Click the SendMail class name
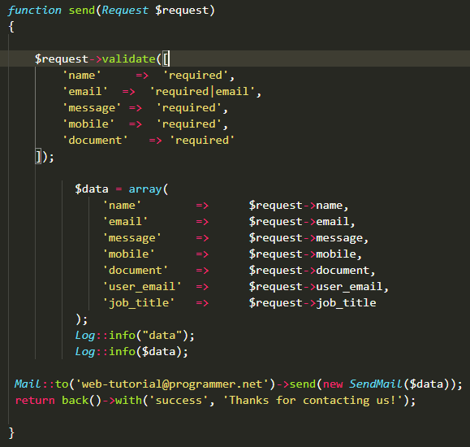Screen dimensions: 470x447 [376, 384]
